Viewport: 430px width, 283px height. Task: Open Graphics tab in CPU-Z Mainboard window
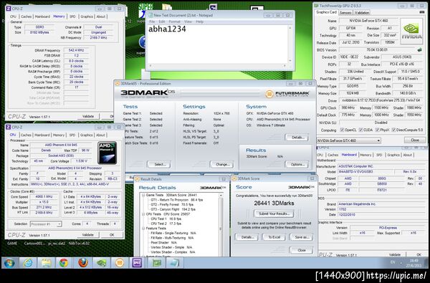click(393, 155)
